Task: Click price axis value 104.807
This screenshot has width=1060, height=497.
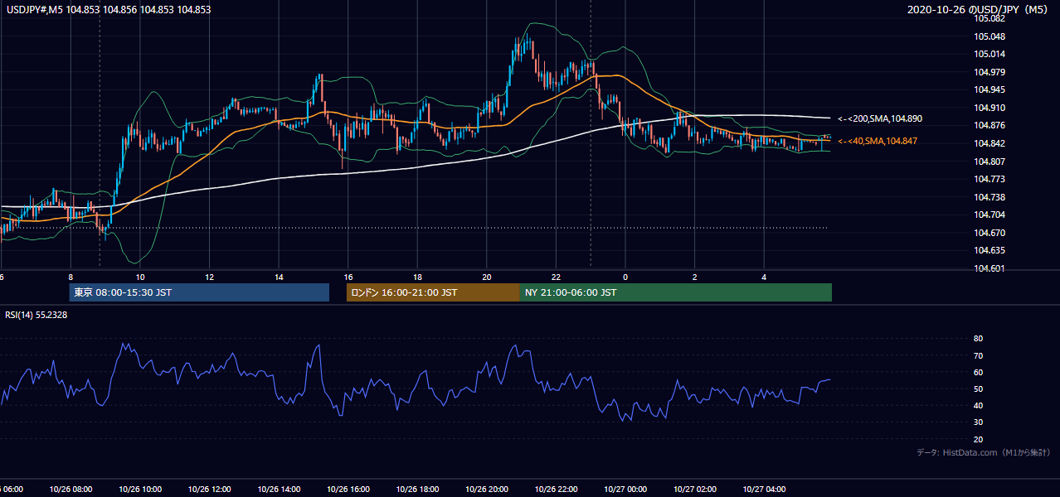Action: pyautogui.click(x=989, y=162)
